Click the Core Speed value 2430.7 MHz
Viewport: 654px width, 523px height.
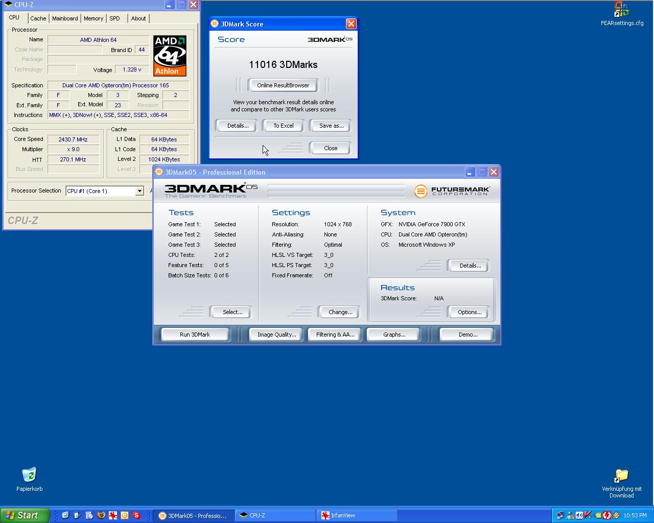73,139
